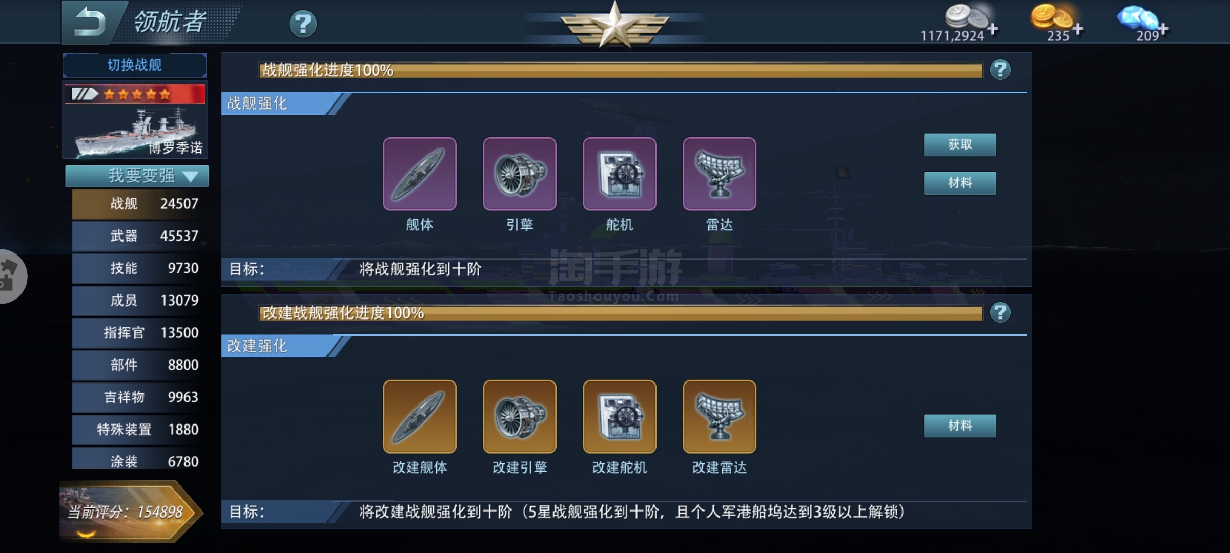Open the 博罗季诺 ship thumbnail

pyautogui.click(x=135, y=120)
